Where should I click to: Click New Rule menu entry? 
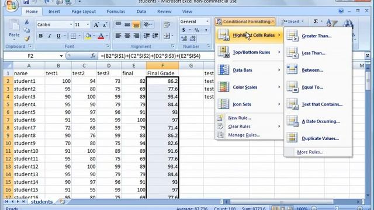tap(250, 118)
